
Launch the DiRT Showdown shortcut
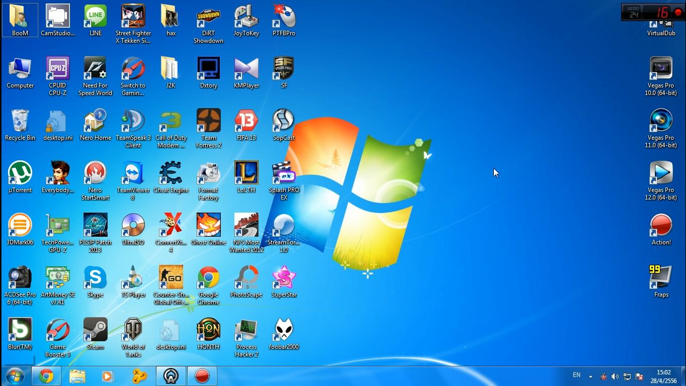[x=209, y=24]
